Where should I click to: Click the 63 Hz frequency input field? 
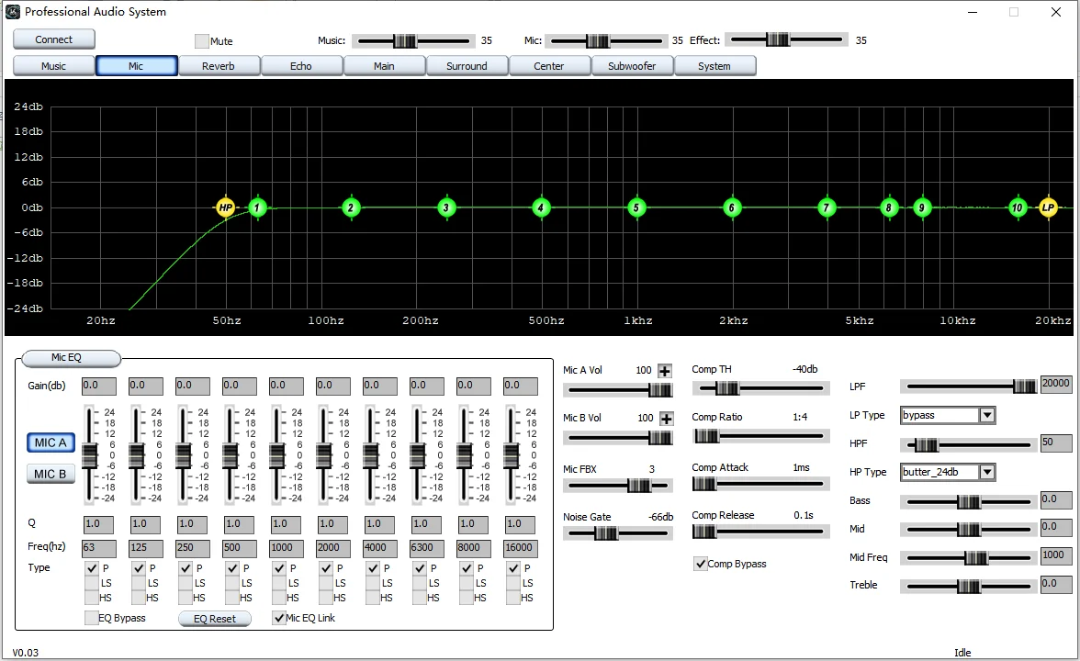tap(99, 549)
